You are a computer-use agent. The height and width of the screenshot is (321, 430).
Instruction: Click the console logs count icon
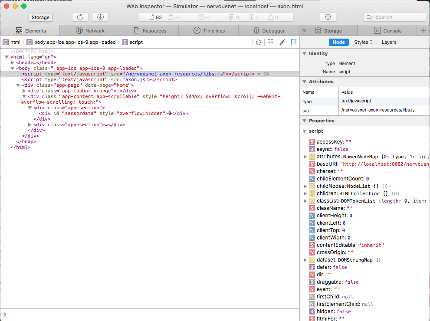(x=231, y=17)
